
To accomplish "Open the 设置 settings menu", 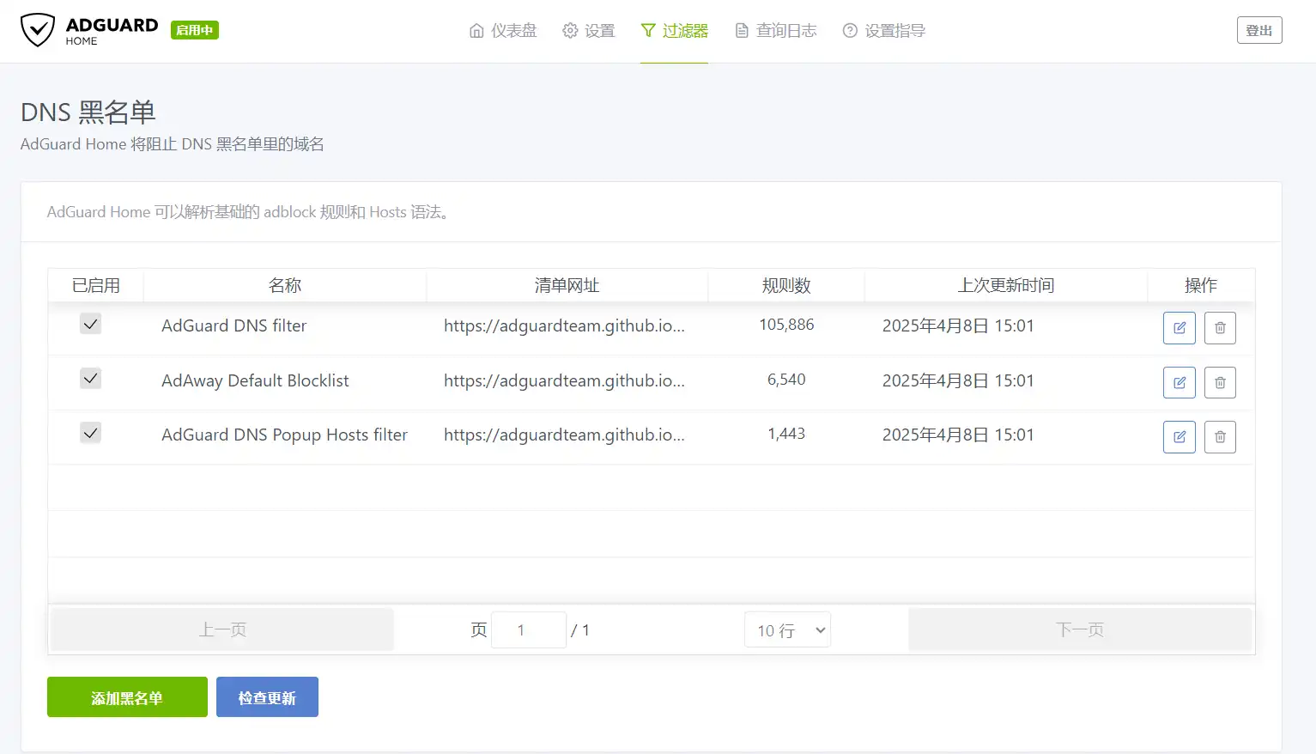I will pos(589,31).
